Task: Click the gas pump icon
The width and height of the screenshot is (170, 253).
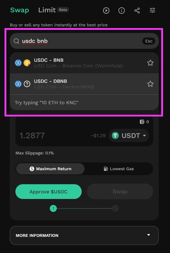Action: click(x=106, y=169)
